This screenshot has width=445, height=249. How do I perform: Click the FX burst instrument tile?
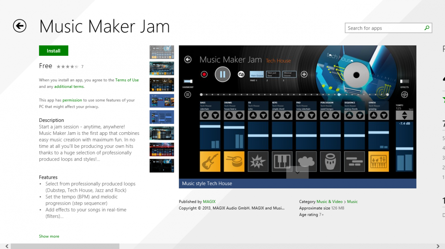(258, 161)
